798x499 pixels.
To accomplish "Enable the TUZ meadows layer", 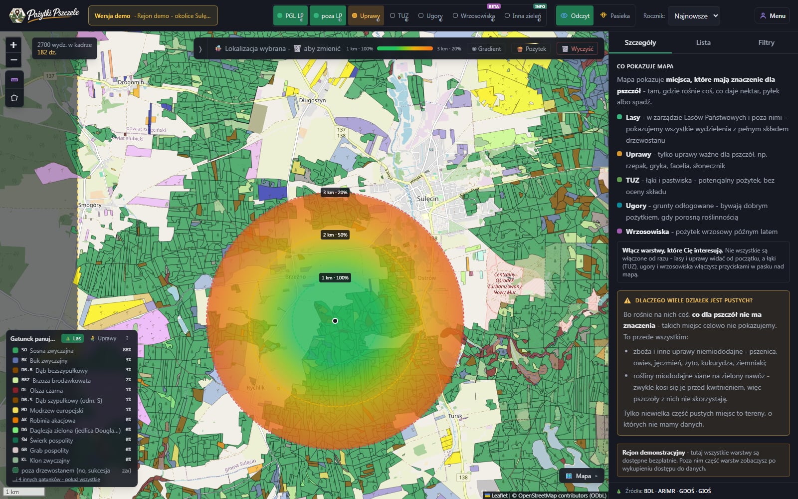I will click(x=399, y=15).
